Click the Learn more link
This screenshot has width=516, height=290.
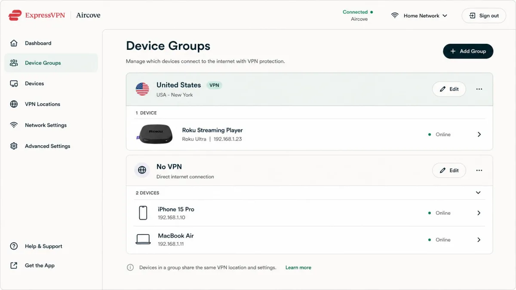point(298,267)
